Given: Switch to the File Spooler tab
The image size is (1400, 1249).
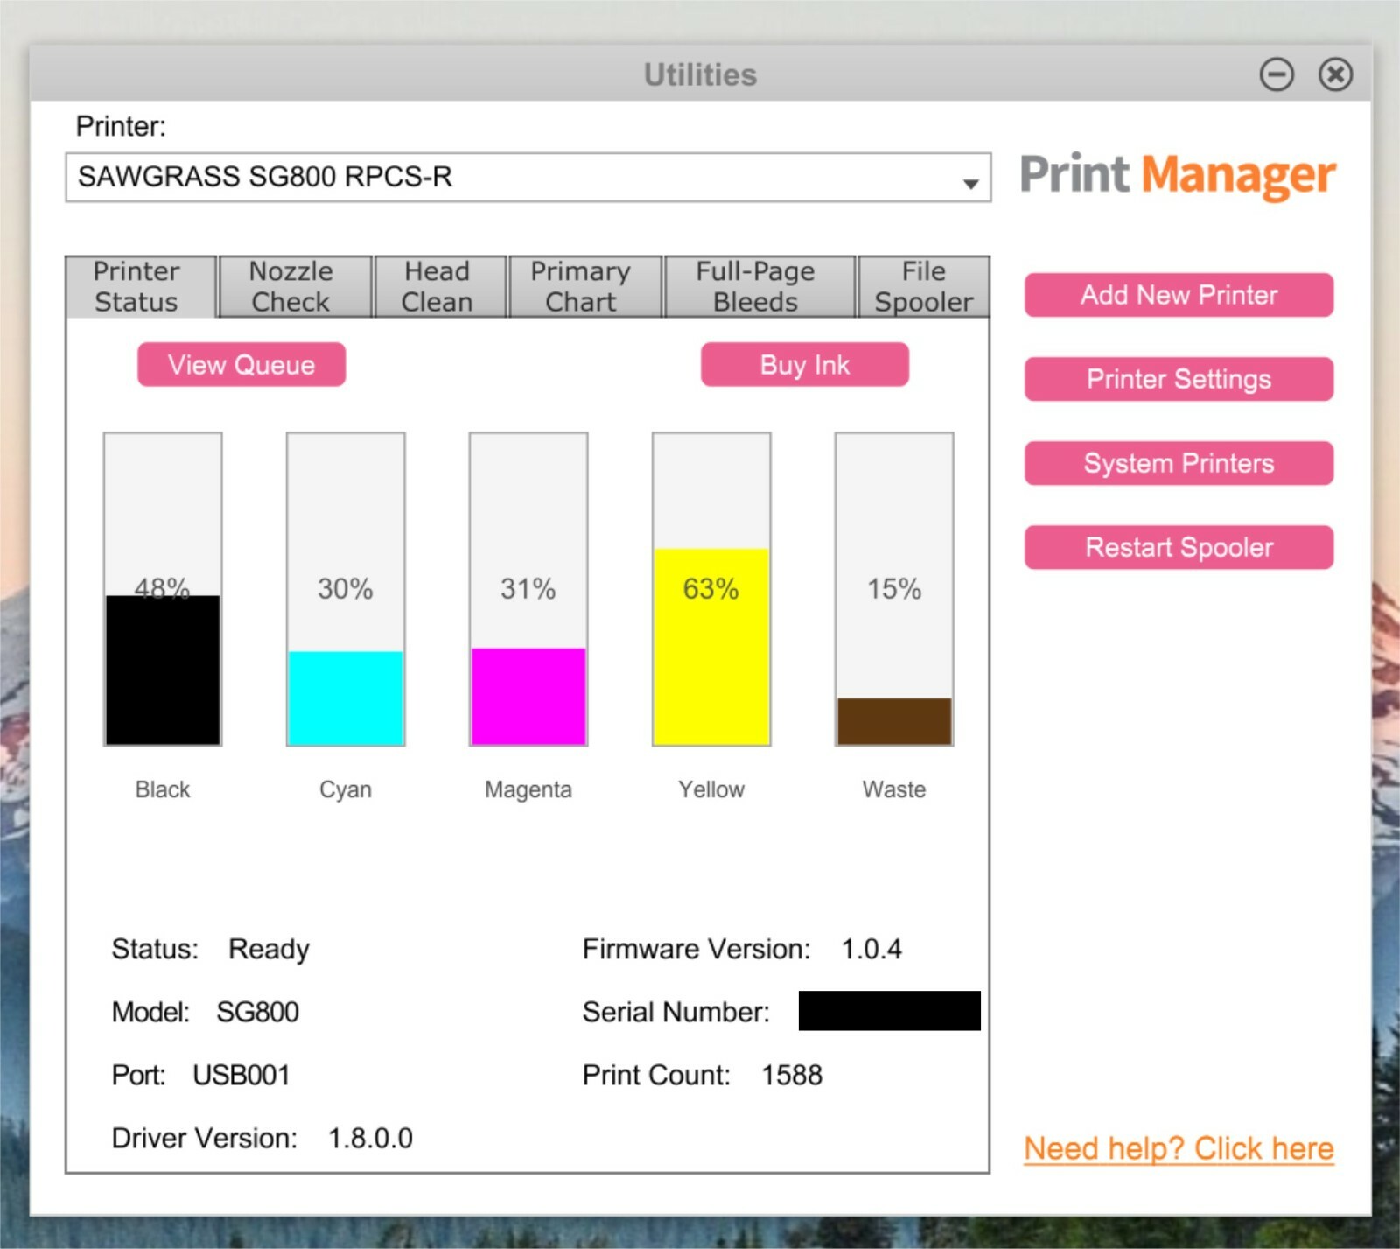Looking at the screenshot, I should [x=924, y=286].
